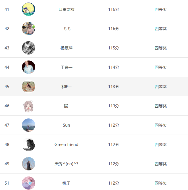This screenshot has width=188, height=190.
Task: Click Green friend's avatar image
Action: coord(28,145)
